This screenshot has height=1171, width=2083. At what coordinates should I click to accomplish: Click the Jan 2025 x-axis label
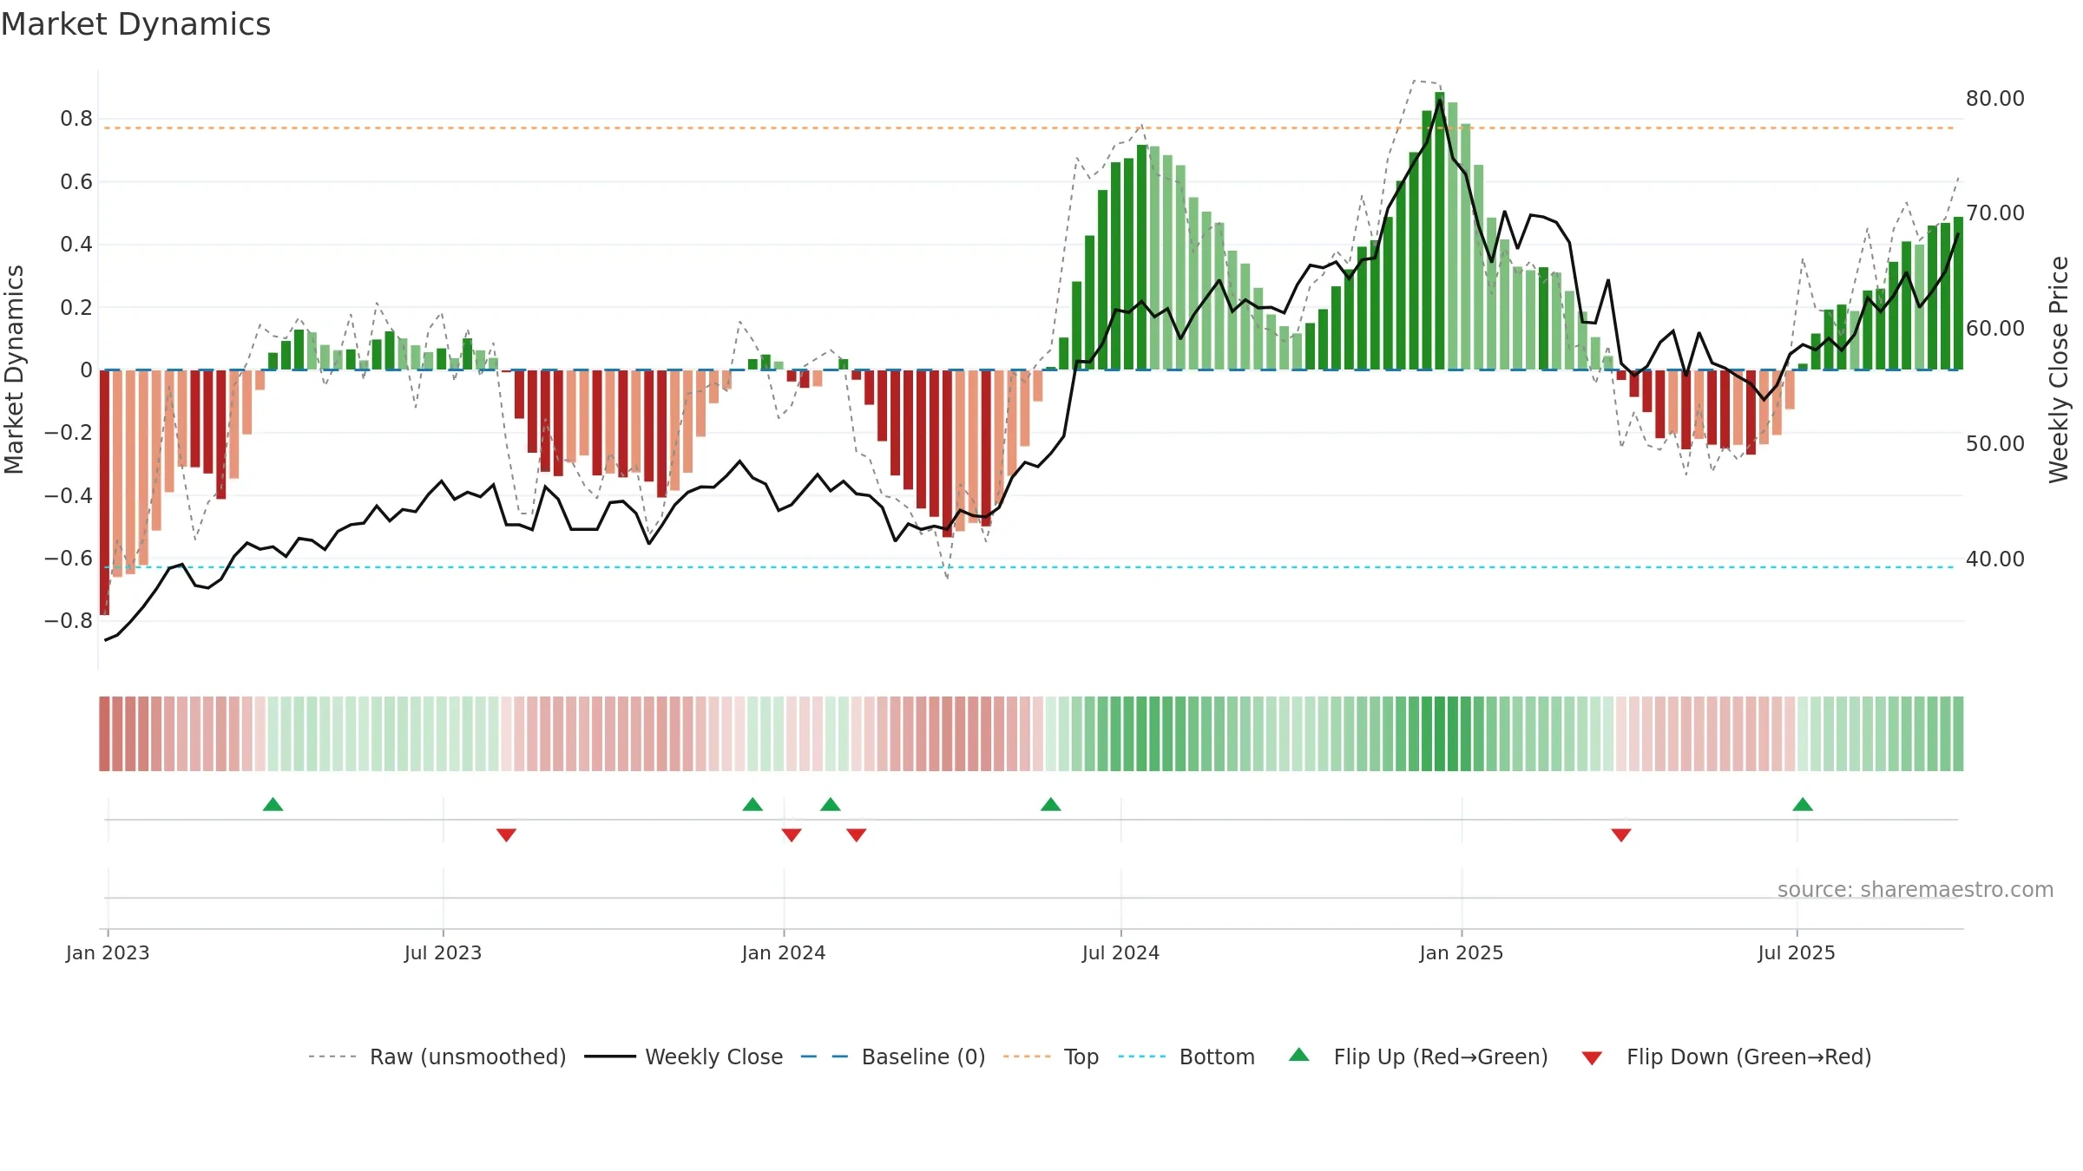click(1462, 952)
